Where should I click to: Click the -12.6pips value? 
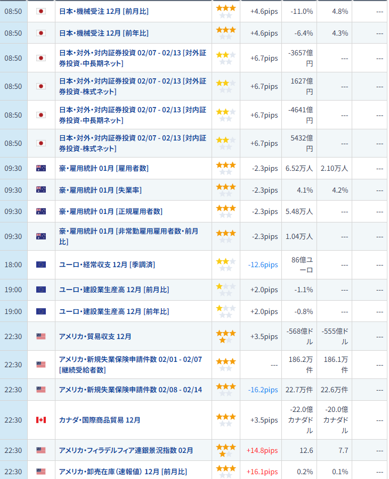[263, 265]
